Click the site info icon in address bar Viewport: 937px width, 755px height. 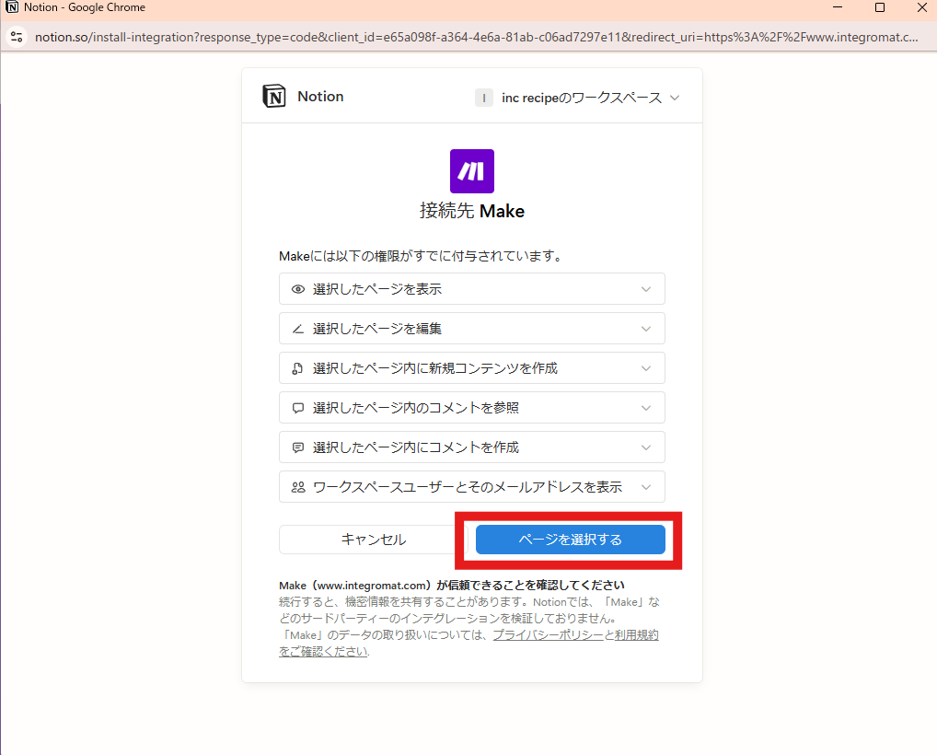16,38
